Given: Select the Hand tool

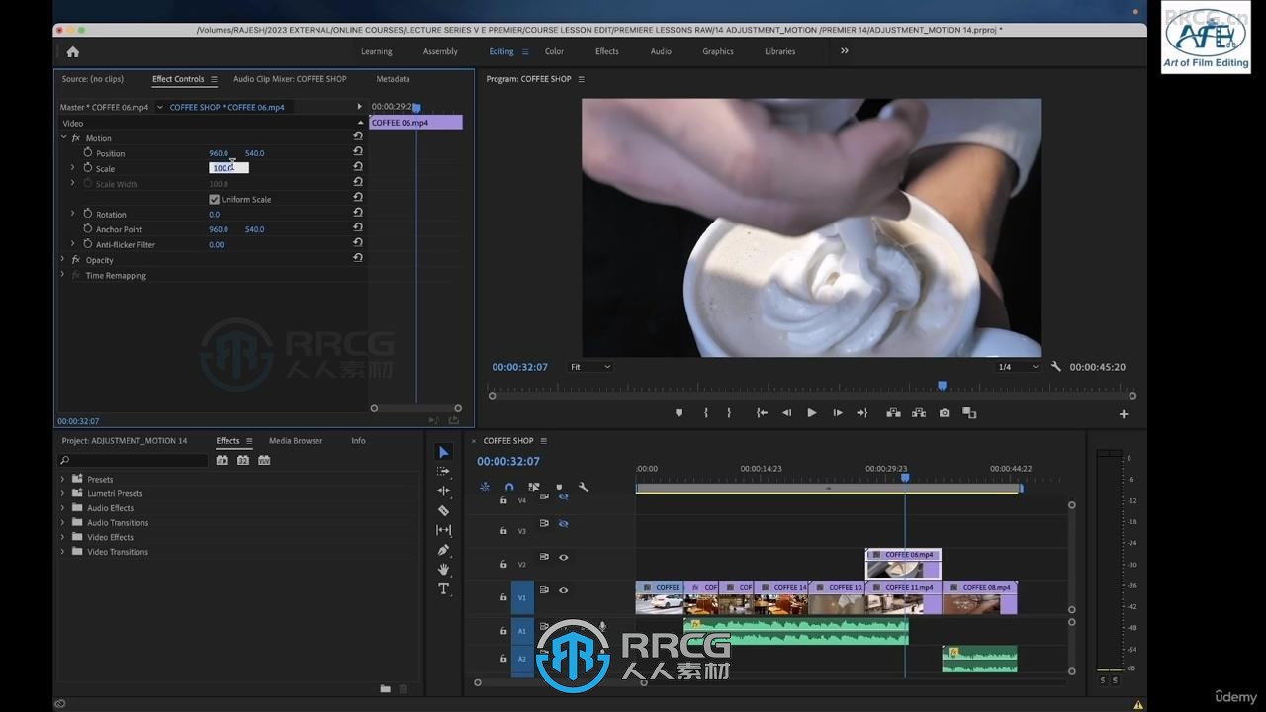Looking at the screenshot, I should click(x=443, y=569).
